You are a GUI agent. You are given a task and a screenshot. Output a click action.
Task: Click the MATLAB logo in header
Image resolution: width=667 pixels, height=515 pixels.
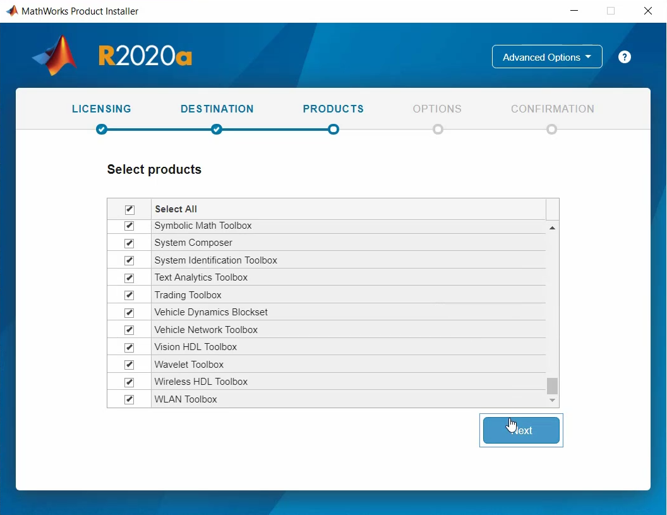(56, 56)
